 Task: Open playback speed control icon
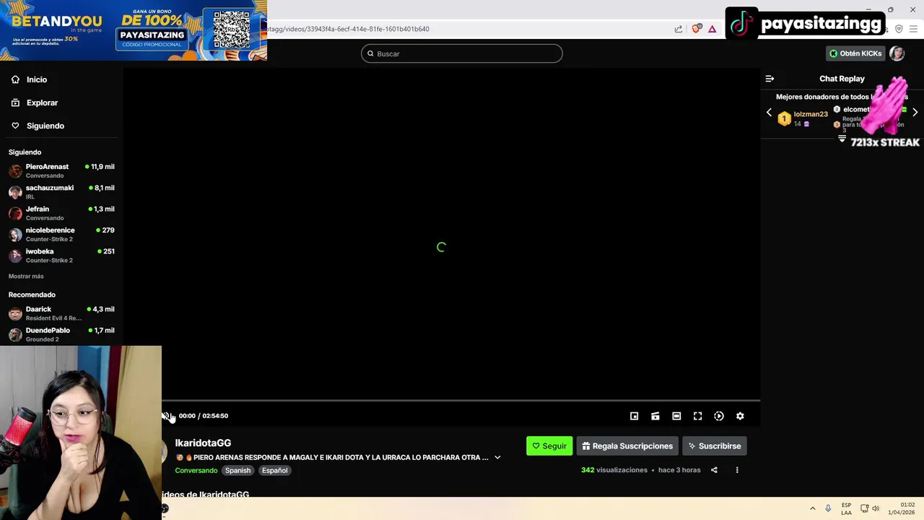718,416
